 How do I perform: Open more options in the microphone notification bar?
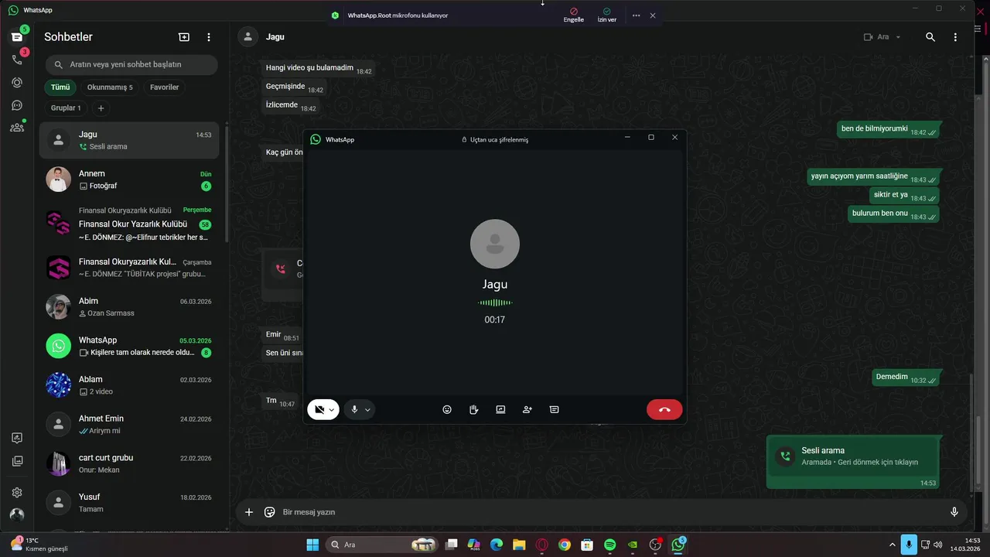636,15
